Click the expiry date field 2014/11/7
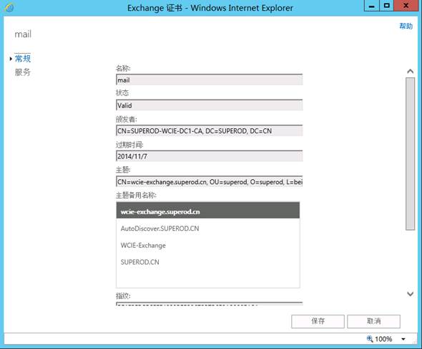Image resolution: width=422 pixels, height=349 pixels. click(x=210, y=156)
